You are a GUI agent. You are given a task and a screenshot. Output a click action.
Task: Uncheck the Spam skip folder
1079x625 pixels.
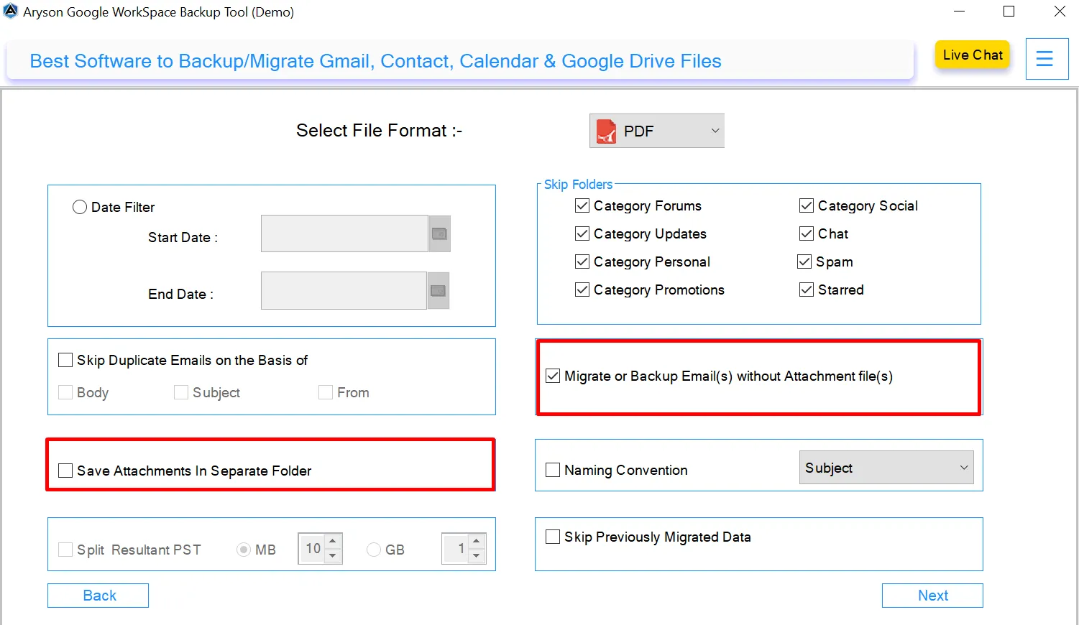pos(804,261)
